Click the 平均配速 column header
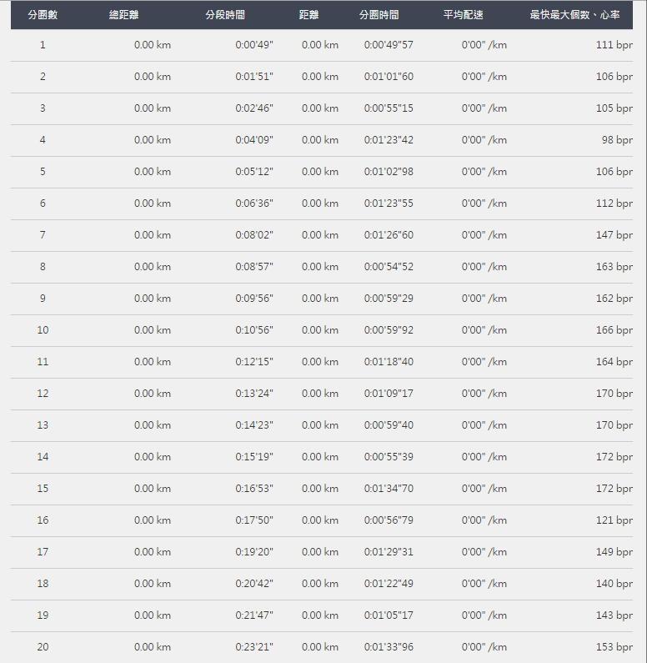The height and width of the screenshot is (663, 647). tap(463, 15)
